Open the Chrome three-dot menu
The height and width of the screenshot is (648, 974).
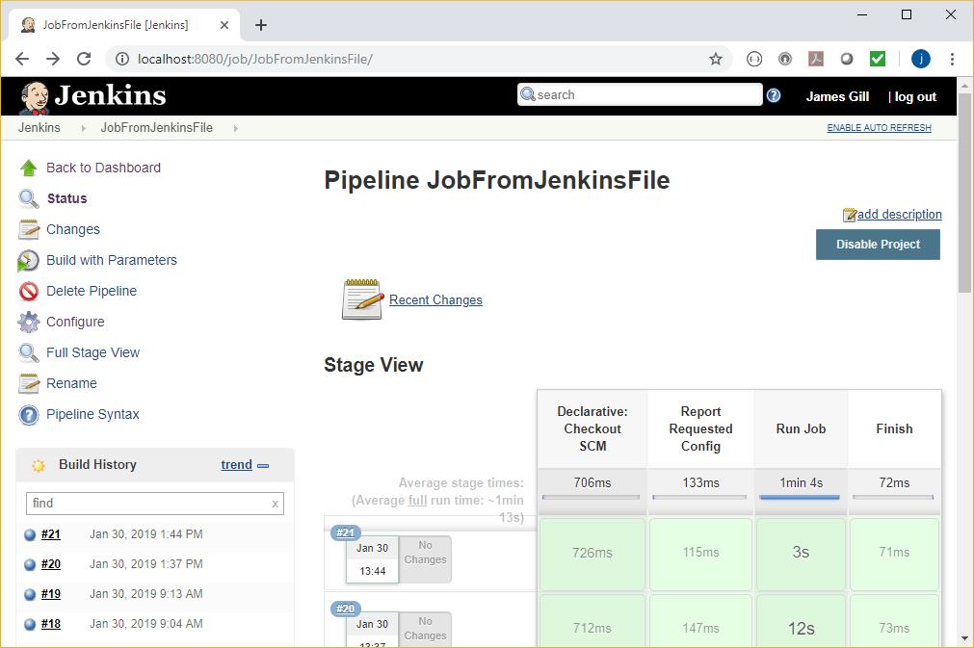point(952,59)
